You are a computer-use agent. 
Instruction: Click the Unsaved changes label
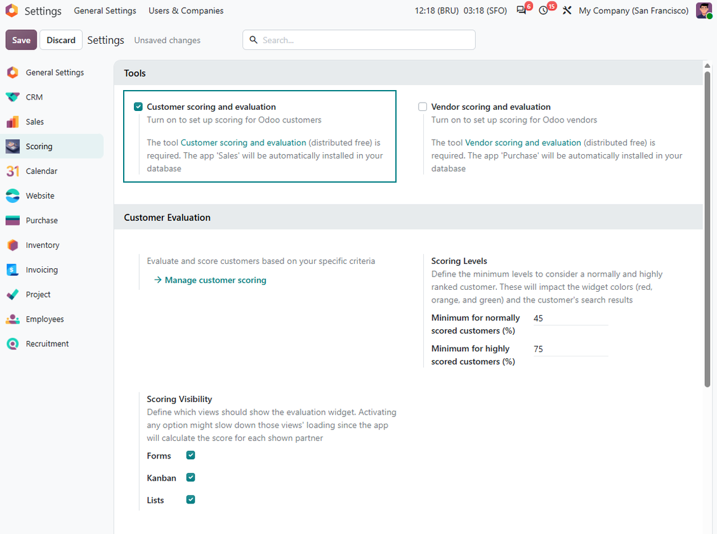pos(168,40)
